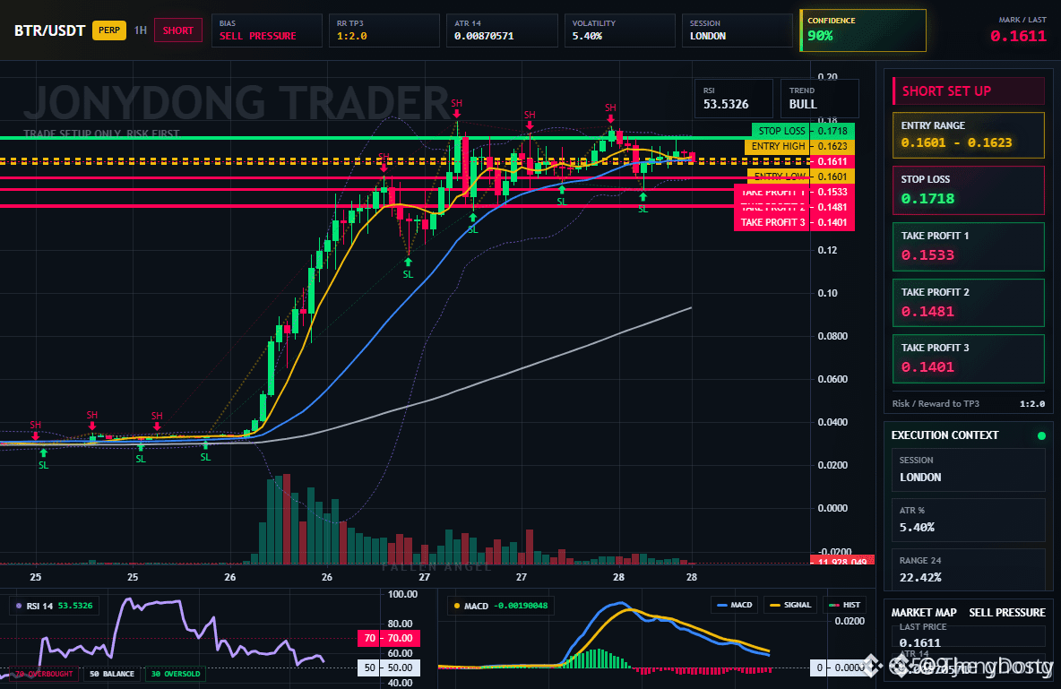This screenshot has width=1061, height=689.
Task: Click the Entry Range 0.1601 - 0.1623 card
Action: pyautogui.click(x=969, y=135)
